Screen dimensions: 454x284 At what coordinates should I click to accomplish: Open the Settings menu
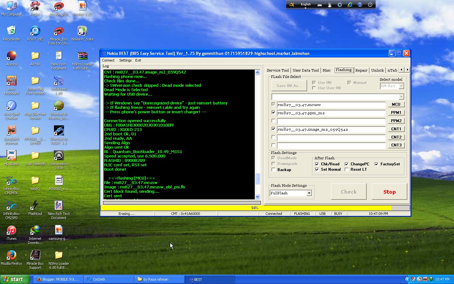point(125,60)
